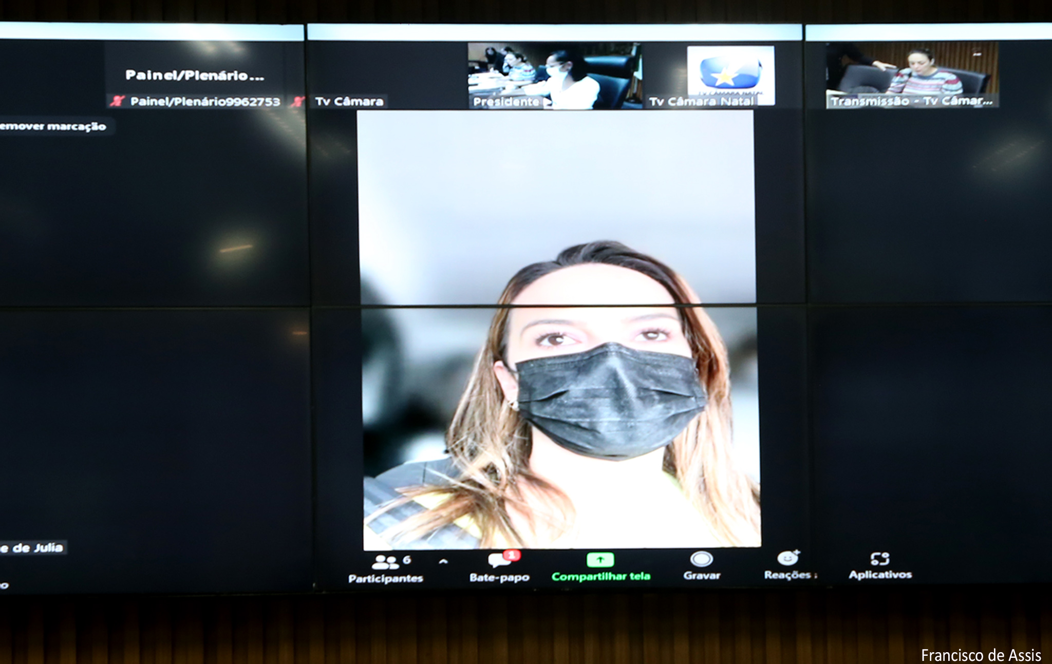Click the Tv Câmara muted microphone icon

297,101
